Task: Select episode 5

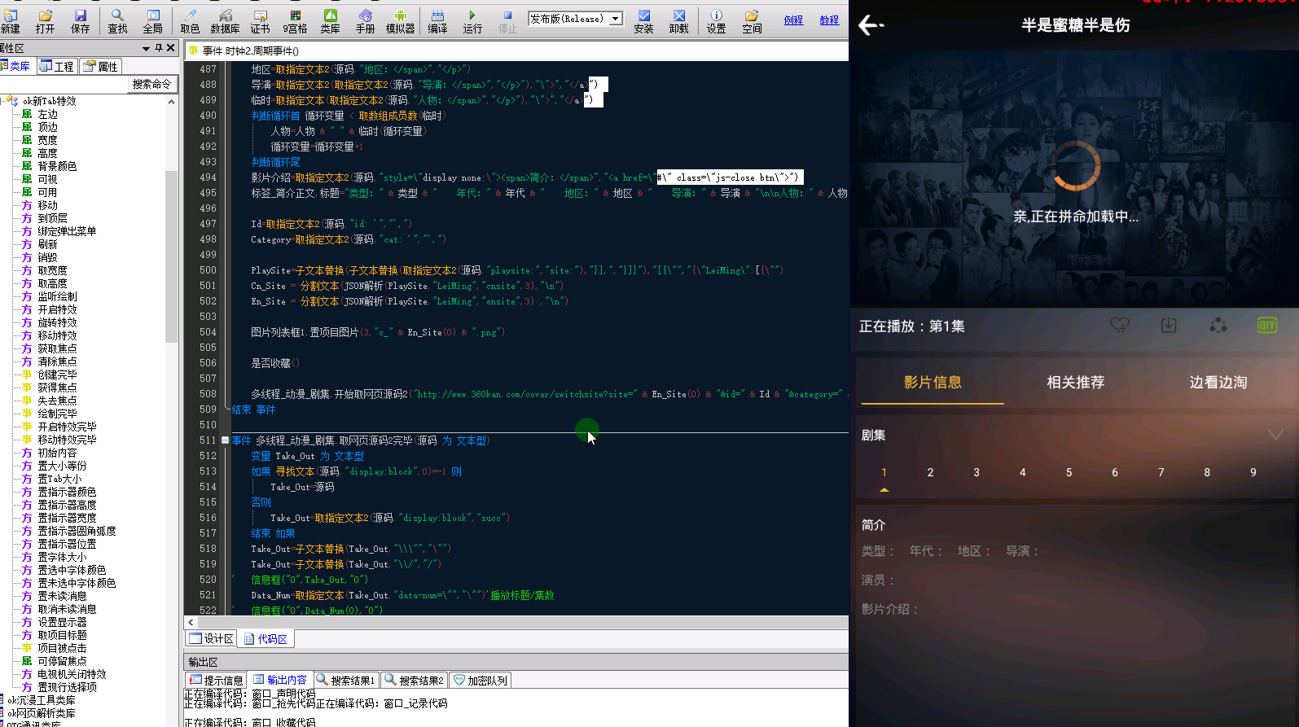Action: (1069, 472)
